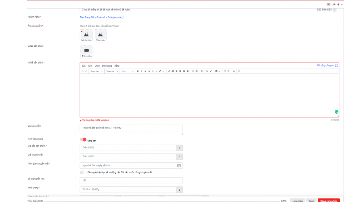Image resolution: width=350 pixels, height=202 pixels.
Task: Open the 12pt font size dropdown
Action: click(127, 71)
